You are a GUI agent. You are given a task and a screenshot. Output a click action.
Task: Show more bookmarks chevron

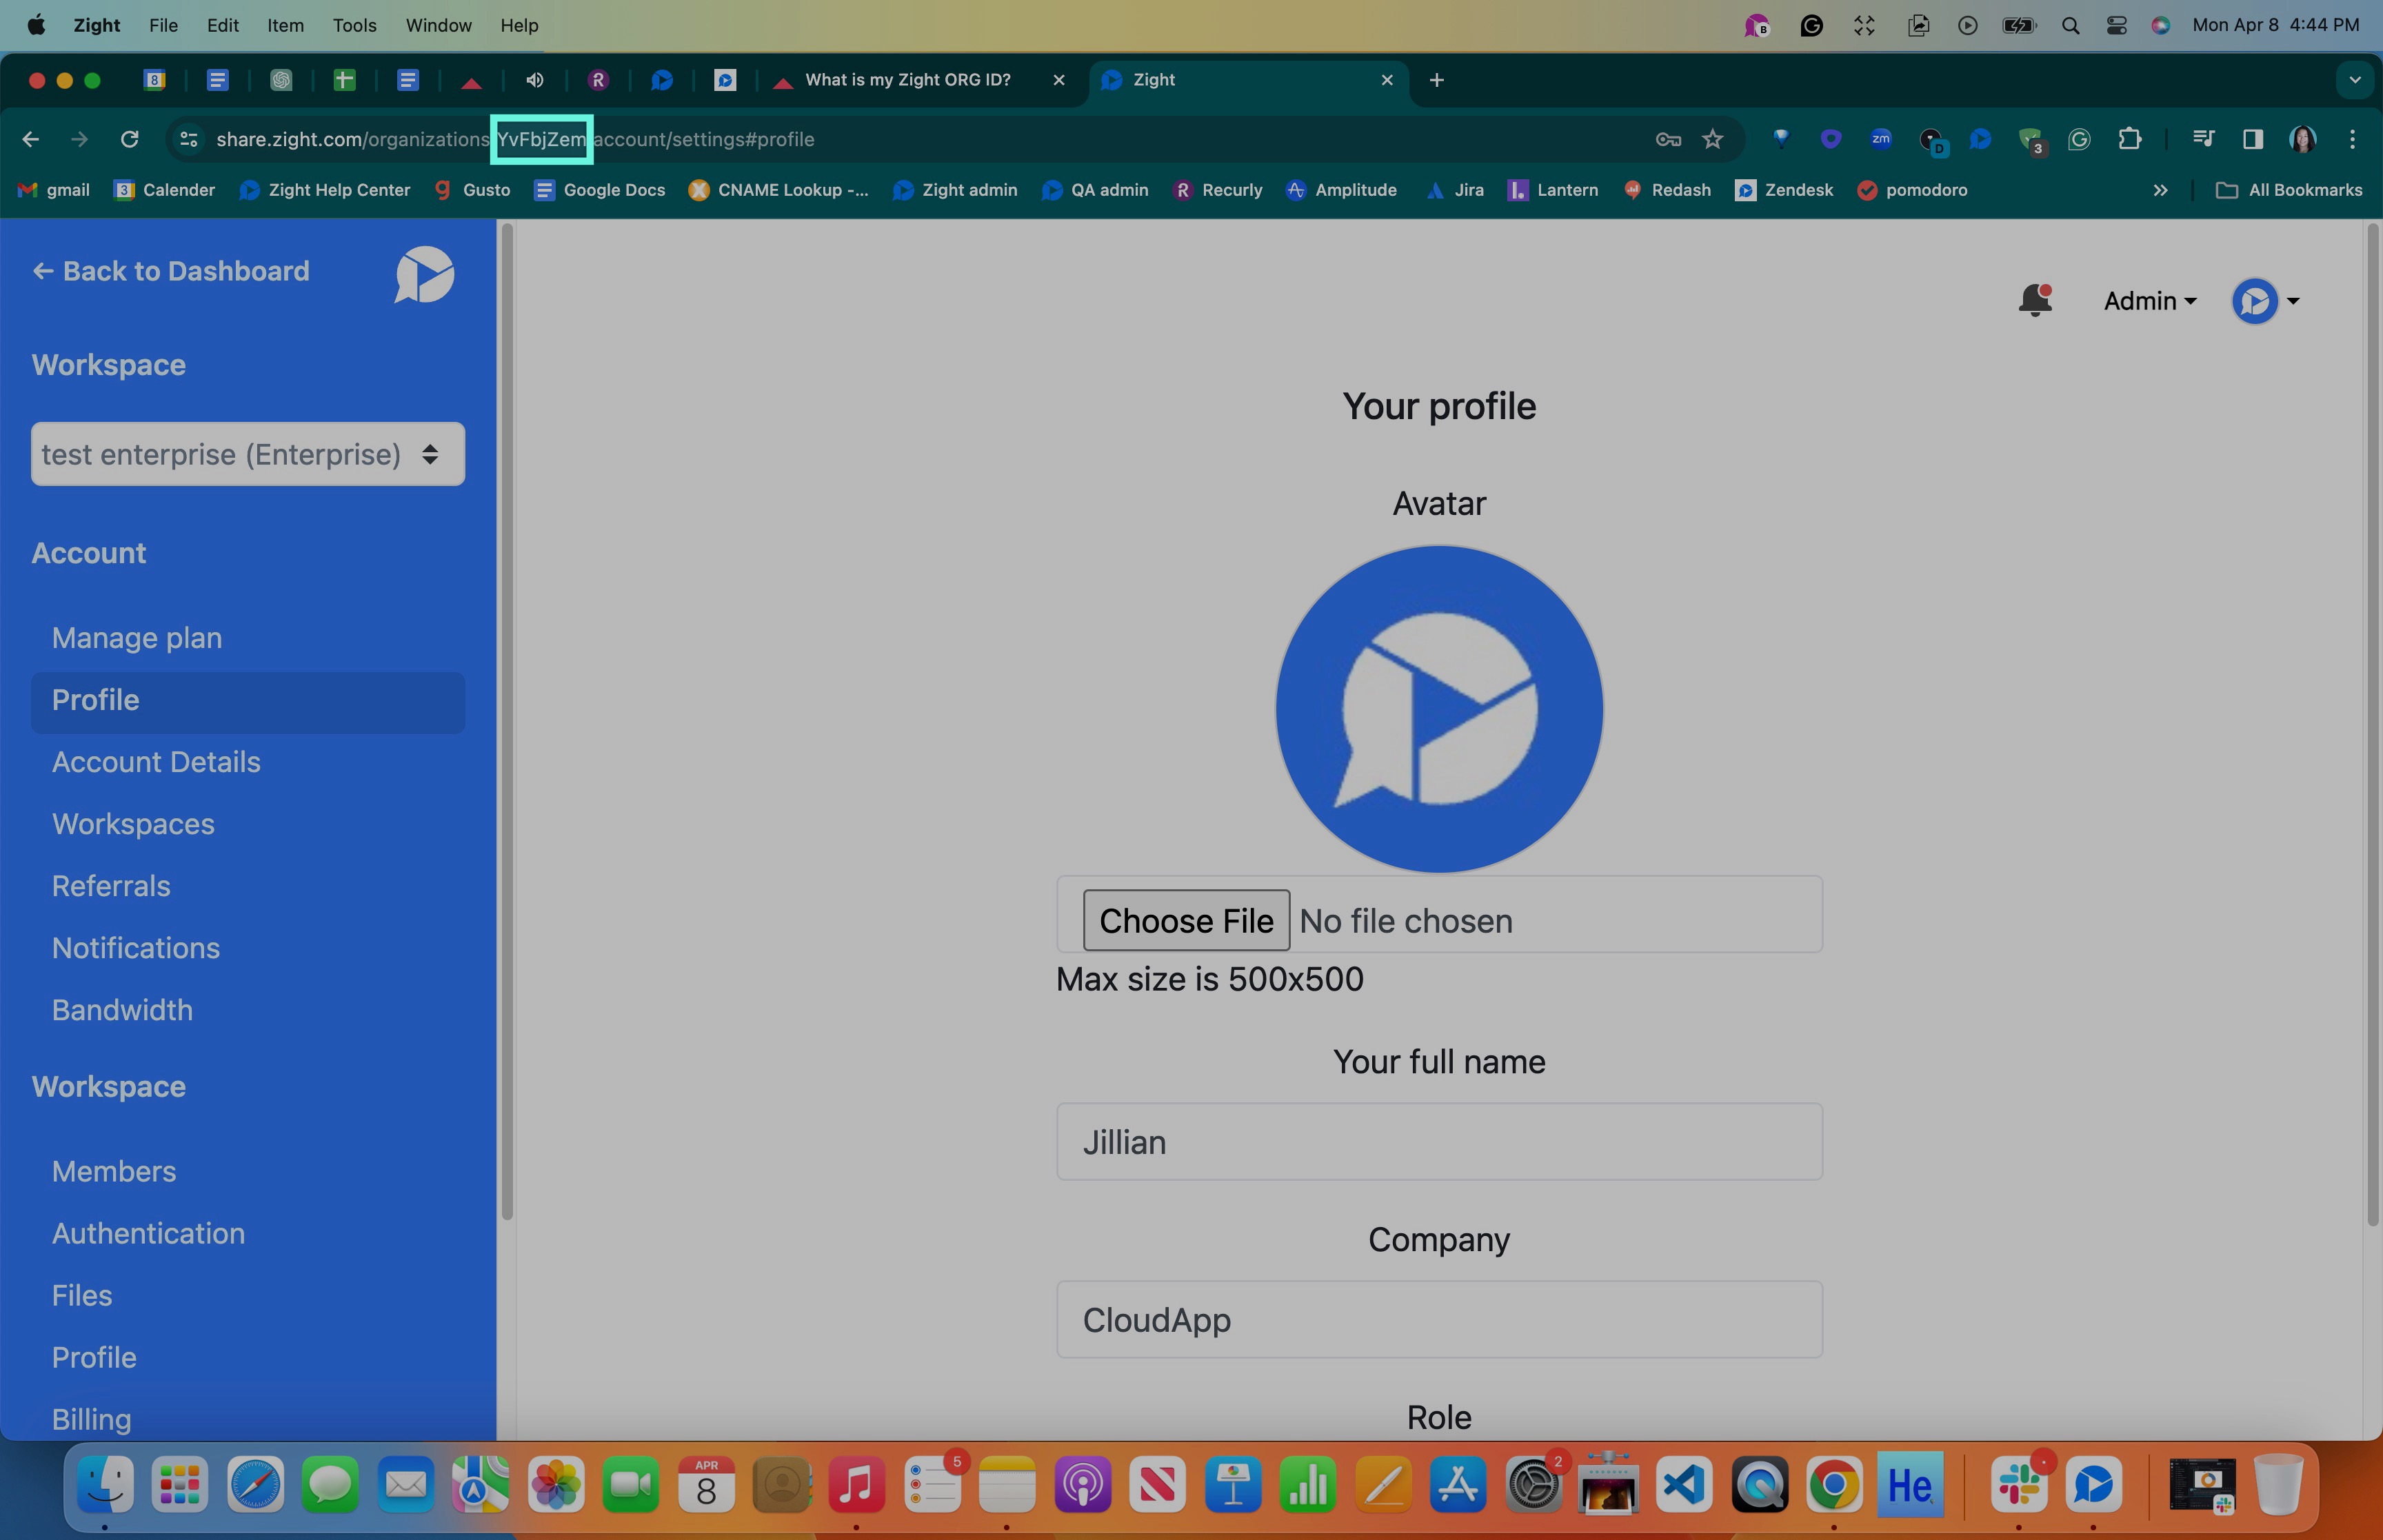[2160, 190]
